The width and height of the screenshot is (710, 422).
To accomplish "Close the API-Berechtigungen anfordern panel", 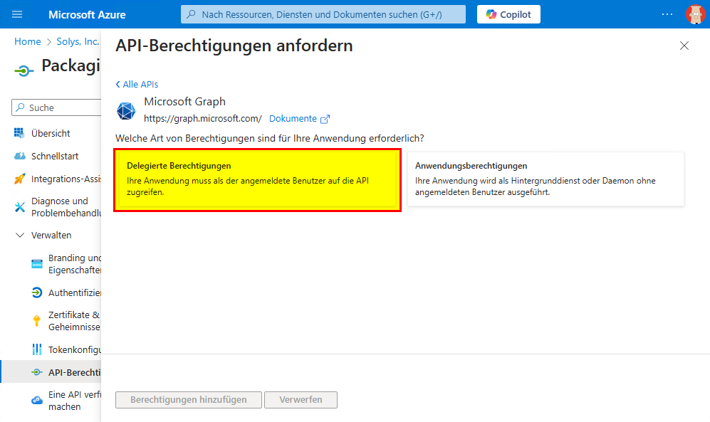I will click(684, 46).
